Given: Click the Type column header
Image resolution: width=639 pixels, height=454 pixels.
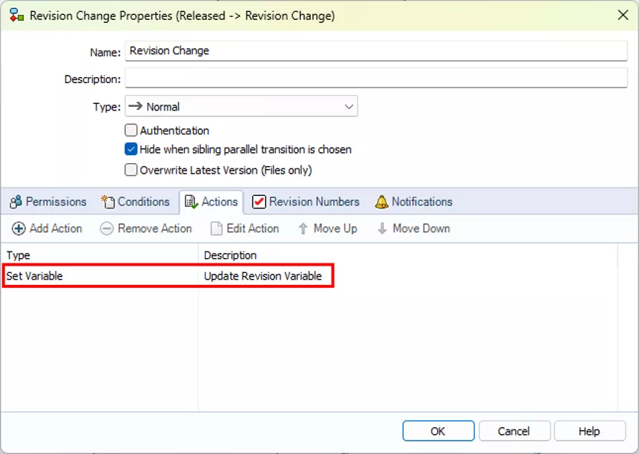Looking at the screenshot, I should pyautogui.click(x=100, y=255).
